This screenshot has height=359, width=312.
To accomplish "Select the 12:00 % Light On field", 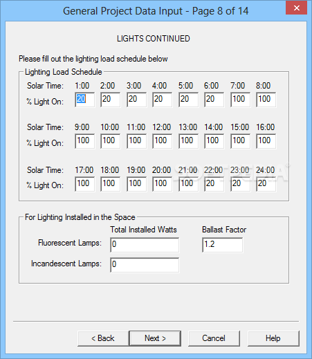I will (x=162, y=141).
